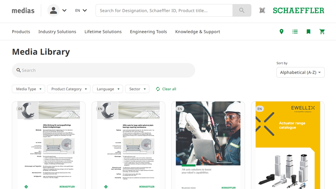Open bookmarks icon in navigation bar

tap(308, 31)
